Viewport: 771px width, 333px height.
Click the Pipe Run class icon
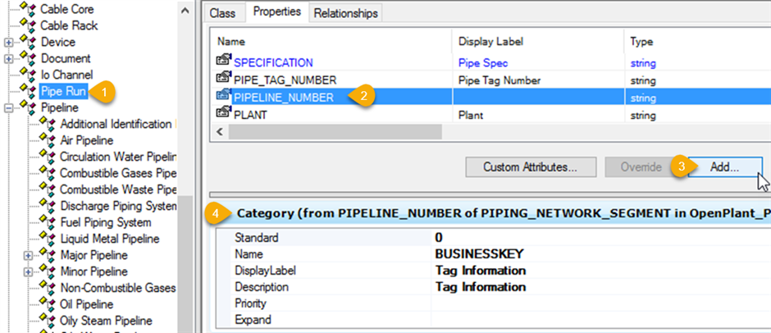30,91
